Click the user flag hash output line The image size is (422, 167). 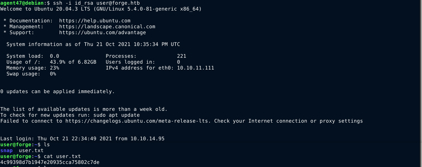[50, 162]
